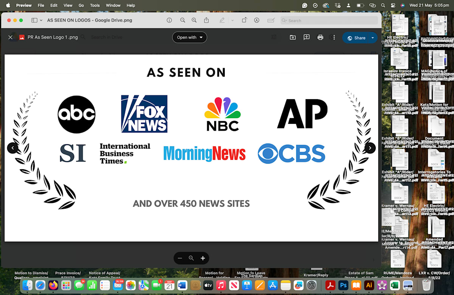This screenshot has width=454, height=295.
Task: Click the add shortcut to Drive folder icon
Action: point(293,37)
